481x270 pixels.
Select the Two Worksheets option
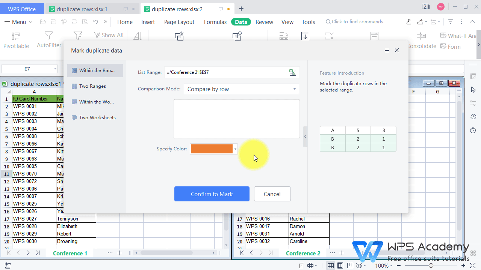coord(97,117)
